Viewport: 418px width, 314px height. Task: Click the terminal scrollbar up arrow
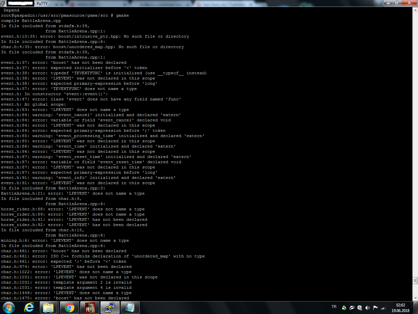[415, 10]
